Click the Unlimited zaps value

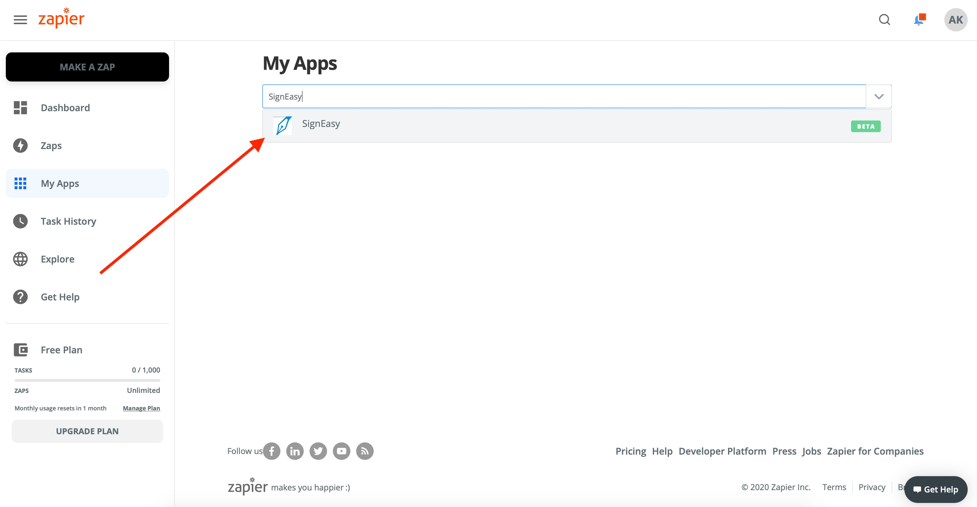click(x=143, y=390)
